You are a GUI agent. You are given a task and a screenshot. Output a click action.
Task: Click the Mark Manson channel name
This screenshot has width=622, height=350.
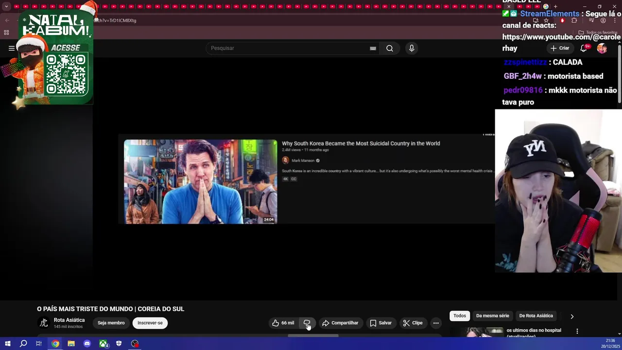click(x=303, y=160)
